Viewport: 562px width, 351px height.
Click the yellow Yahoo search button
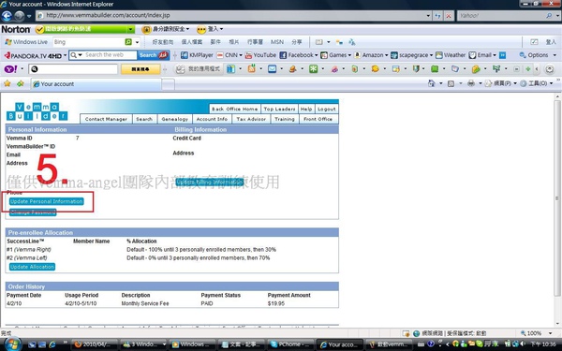[x=140, y=69]
